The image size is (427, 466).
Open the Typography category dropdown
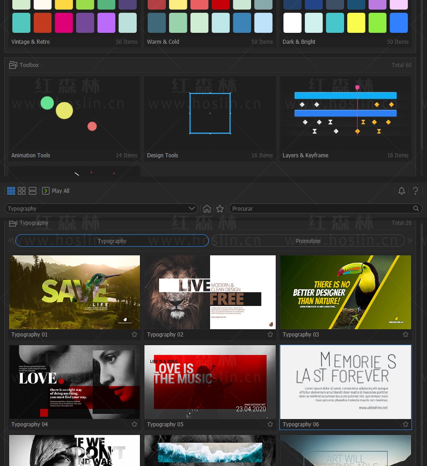point(101,209)
